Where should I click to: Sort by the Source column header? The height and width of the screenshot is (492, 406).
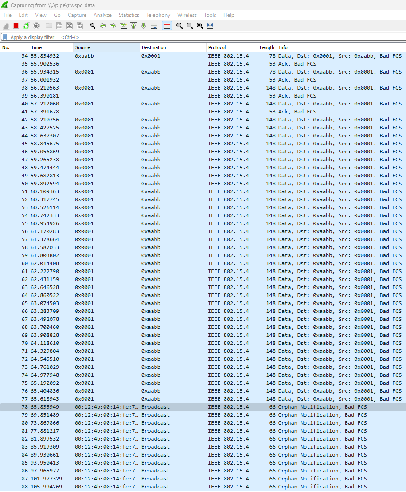[x=107, y=47]
